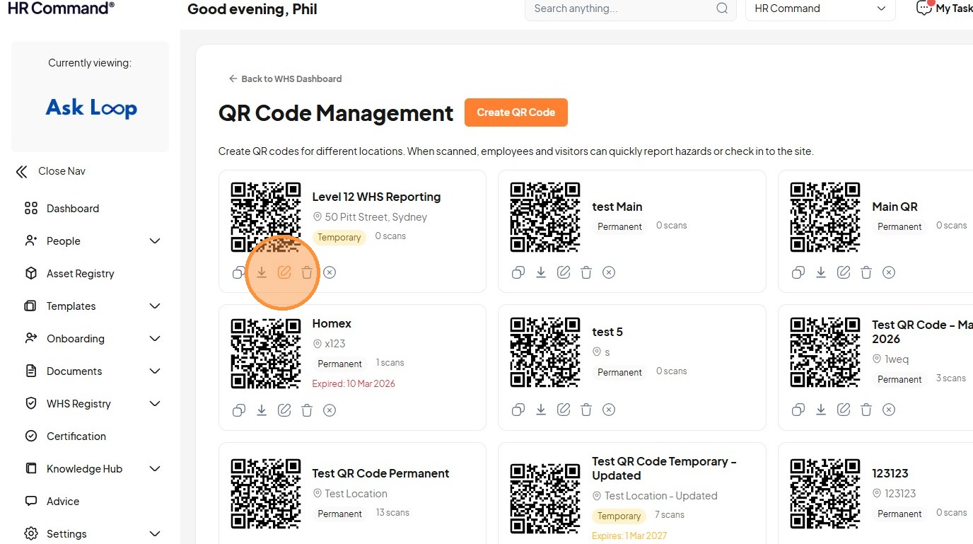Download the Homex QR code

pyautogui.click(x=262, y=410)
